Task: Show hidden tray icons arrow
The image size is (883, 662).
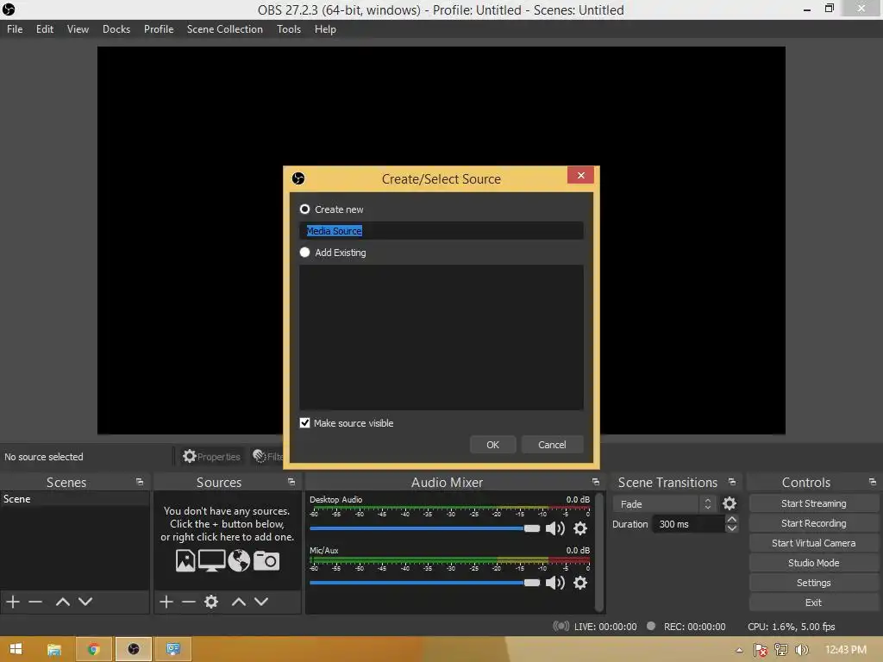Action: (x=739, y=650)
